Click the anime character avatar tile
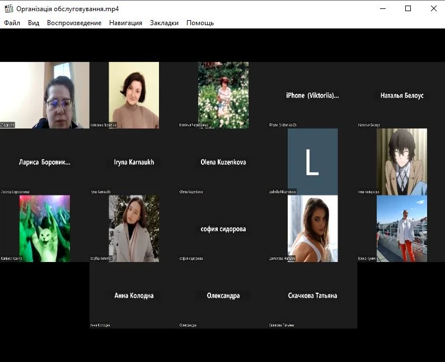Screen dimensions: 445x362 point(401,161)
